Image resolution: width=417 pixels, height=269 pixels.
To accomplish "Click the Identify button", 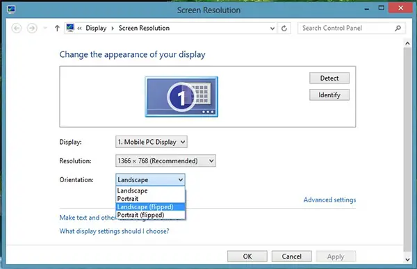I will [329, 95].
